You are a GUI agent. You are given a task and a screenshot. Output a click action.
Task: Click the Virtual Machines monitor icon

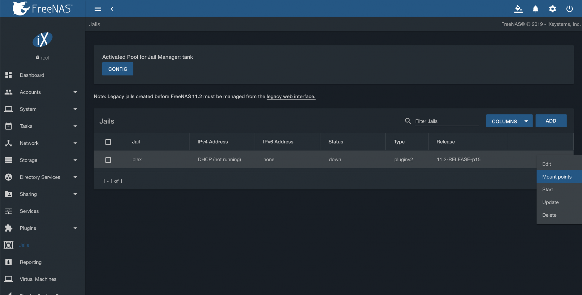coord(8,279)
